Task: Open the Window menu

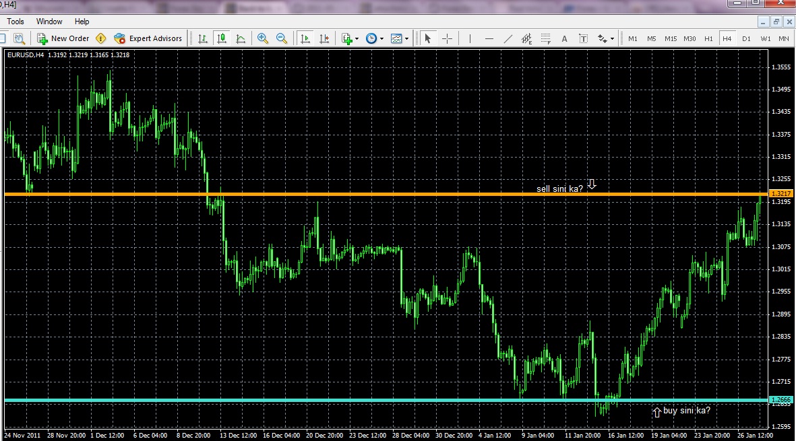Action: pos(49,22)
